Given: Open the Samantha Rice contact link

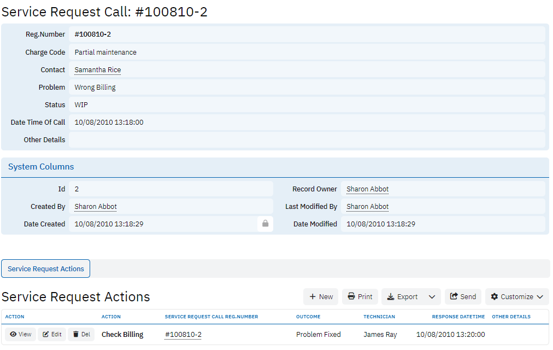Looking at the screenshot, I should click(98, 70).
